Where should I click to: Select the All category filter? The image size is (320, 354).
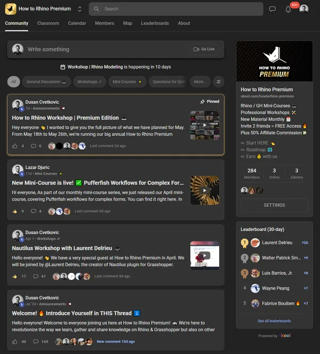click(x=13, y=82)
